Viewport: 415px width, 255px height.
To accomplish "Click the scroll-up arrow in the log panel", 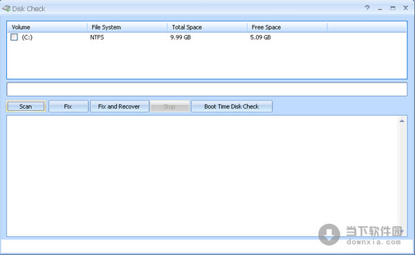I will click(402, 121).
